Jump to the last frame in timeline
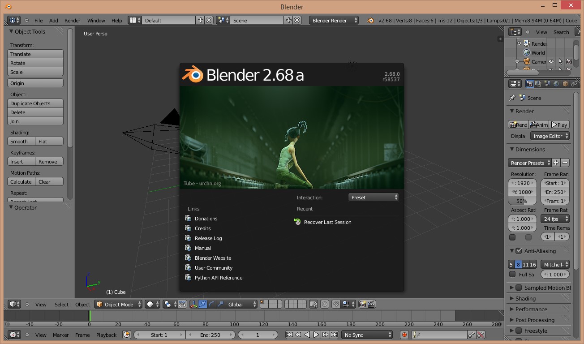Viewport: 584px width, 344px height. [334, 335]
